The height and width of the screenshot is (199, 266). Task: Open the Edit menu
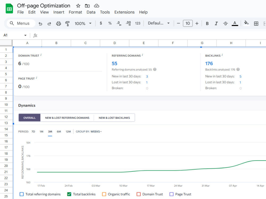tap(32, 12)
